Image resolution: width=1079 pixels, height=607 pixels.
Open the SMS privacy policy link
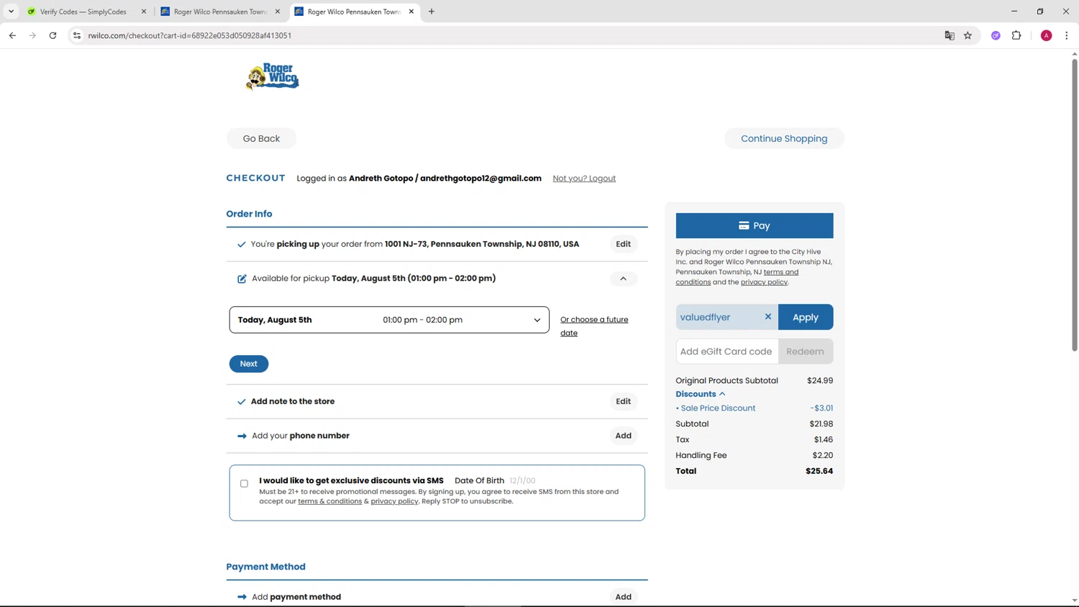[394, 501]
